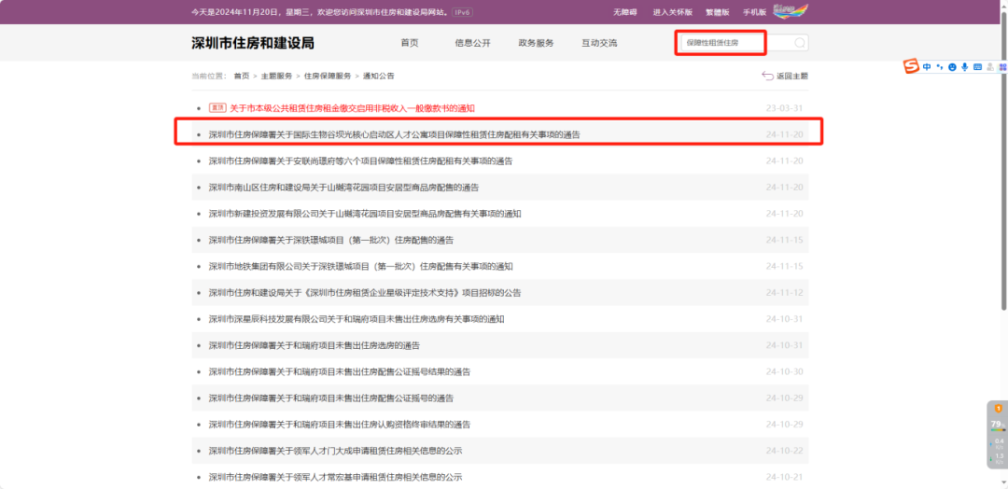Click breadcrumb 住房保障服务
The image size is (1008, 489).
tap(328, 76)
